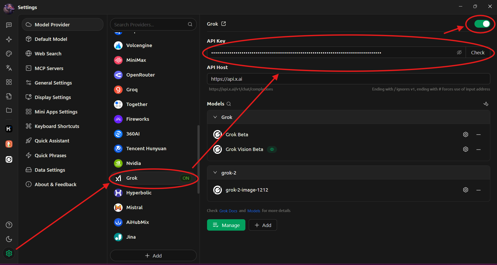
Task: Open Display Settings
Action: pos(62,97)
